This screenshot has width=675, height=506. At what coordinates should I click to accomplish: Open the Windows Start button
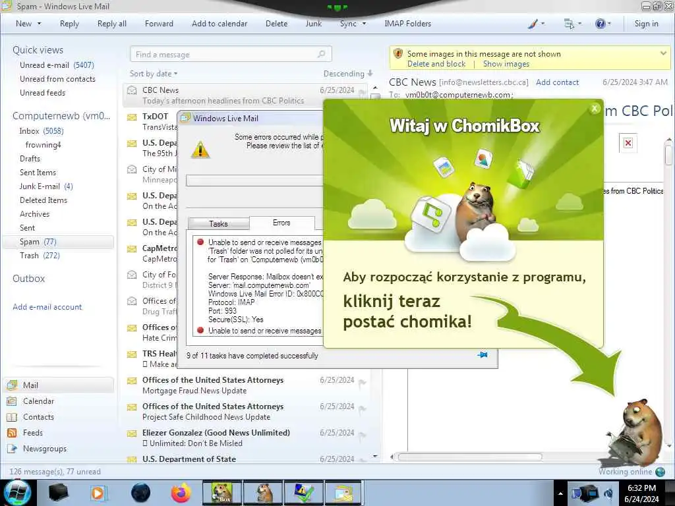[17, 493]
